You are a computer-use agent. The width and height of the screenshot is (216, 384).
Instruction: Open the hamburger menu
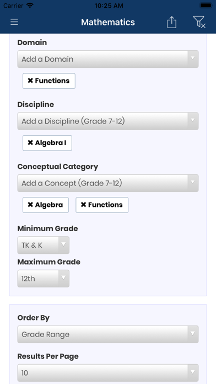14,22
